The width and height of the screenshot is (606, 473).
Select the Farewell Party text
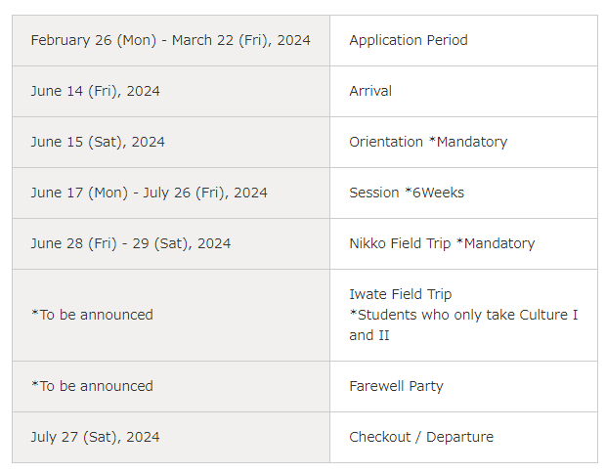pyautogui.click(x=396, y=386)
